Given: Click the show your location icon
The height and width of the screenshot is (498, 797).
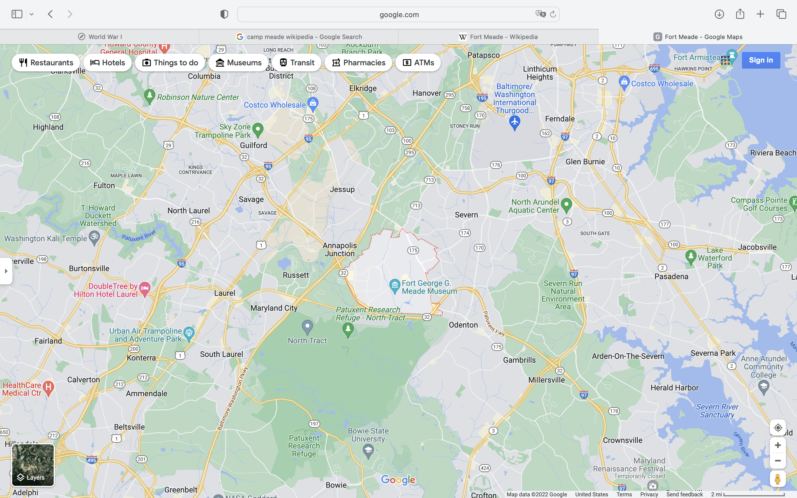Looking at the screenshot, I should 778,427.
